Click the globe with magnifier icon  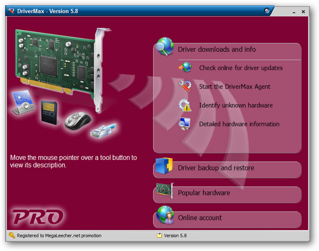[x=164, y=46]
